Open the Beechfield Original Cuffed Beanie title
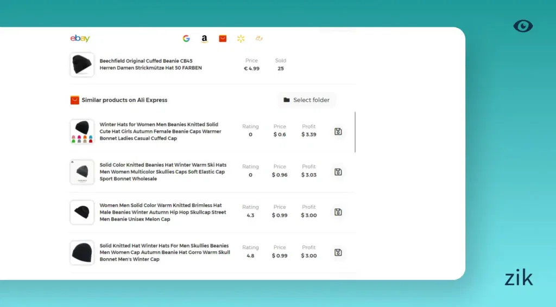The image size is (556, 307). (154, 65)
